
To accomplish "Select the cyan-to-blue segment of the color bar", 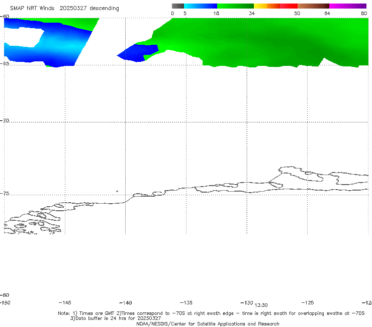I will click(201, 6).
